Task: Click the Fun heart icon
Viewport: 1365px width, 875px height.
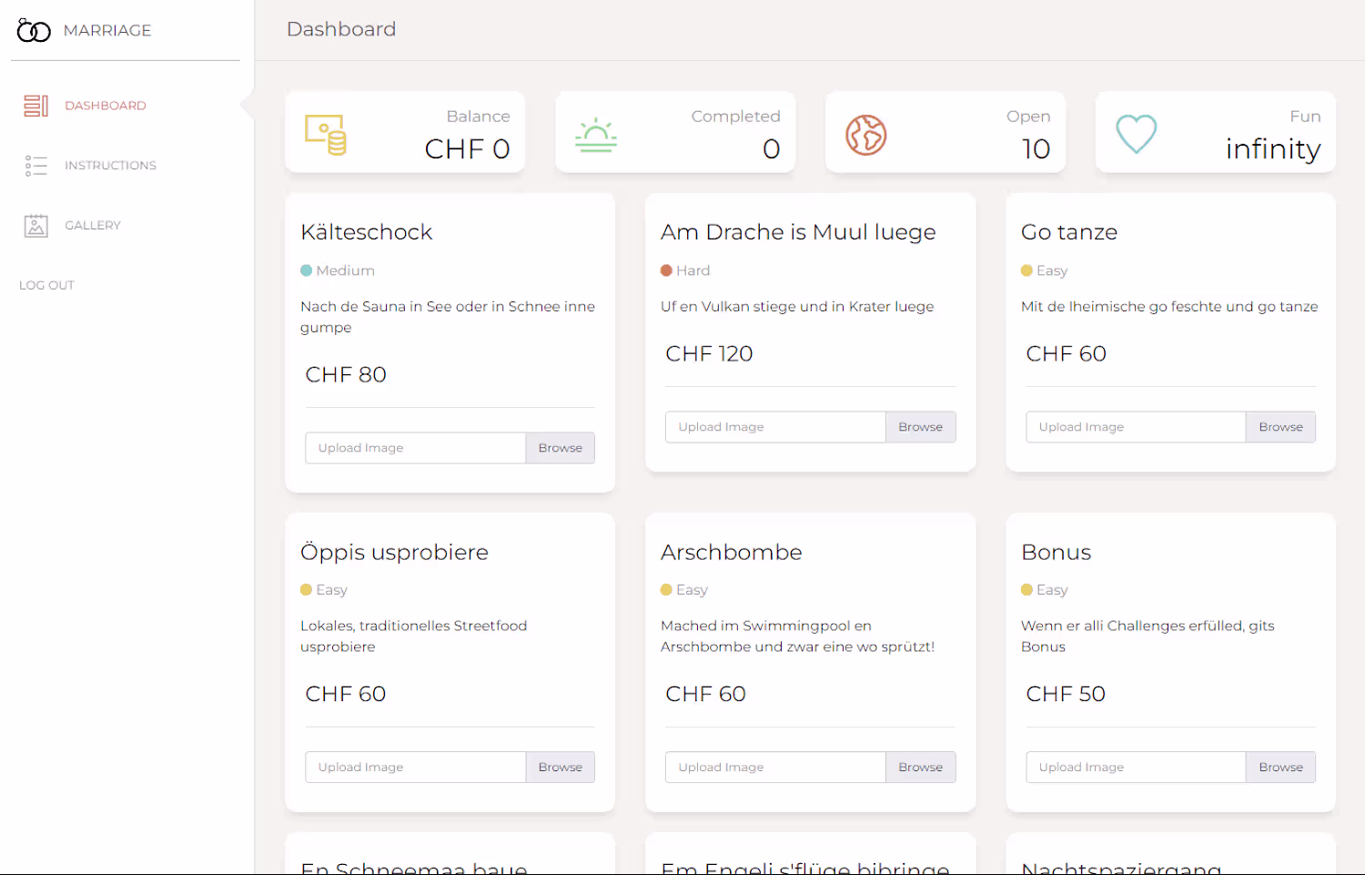Action: pos(1136,134)
